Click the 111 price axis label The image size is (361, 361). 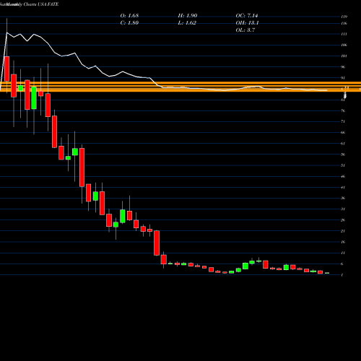click(x=344, y=34)
